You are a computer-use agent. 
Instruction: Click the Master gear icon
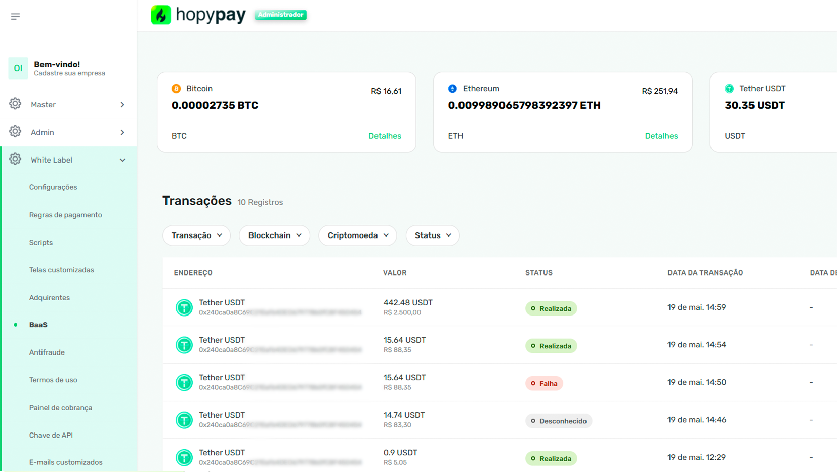coord(15,104)
